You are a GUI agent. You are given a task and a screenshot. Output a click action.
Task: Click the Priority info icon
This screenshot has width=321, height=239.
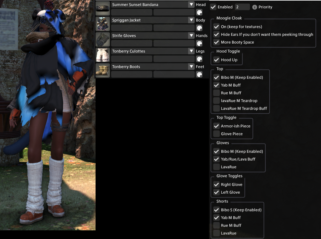coord(254,7)
